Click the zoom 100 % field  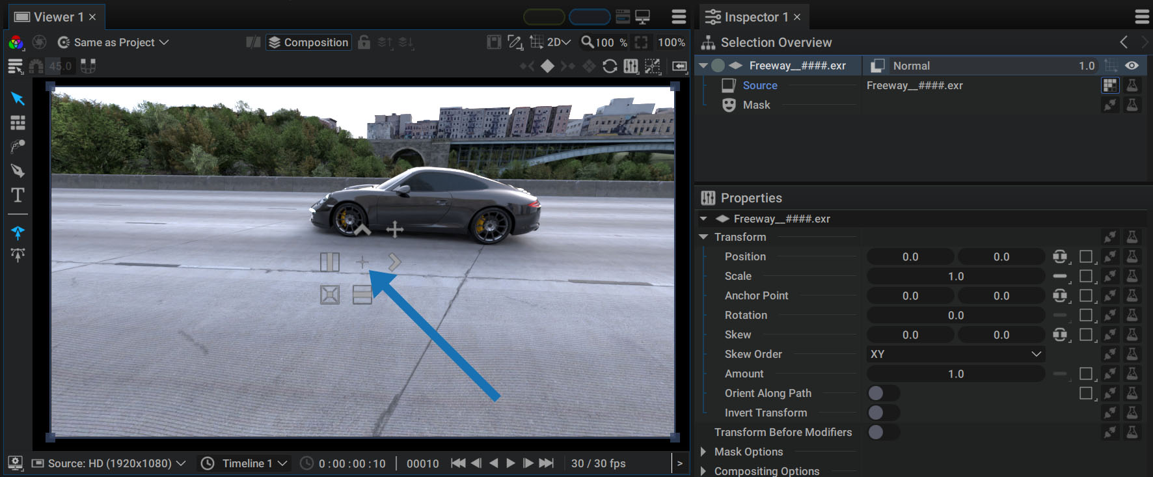[x=605, y=42]
